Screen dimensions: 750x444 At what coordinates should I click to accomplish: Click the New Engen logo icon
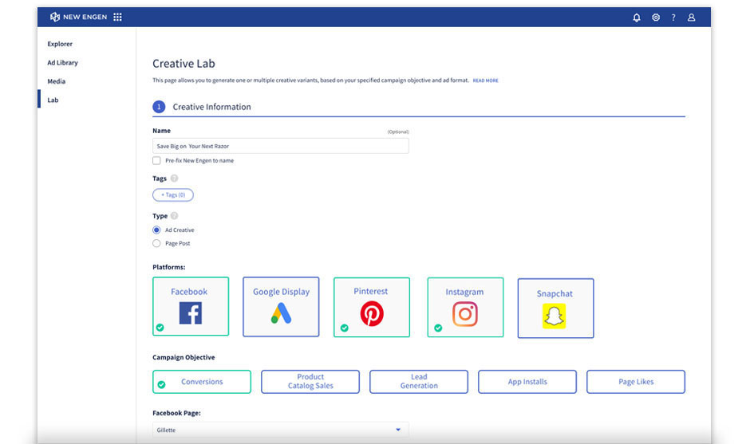tap(55, 17)
